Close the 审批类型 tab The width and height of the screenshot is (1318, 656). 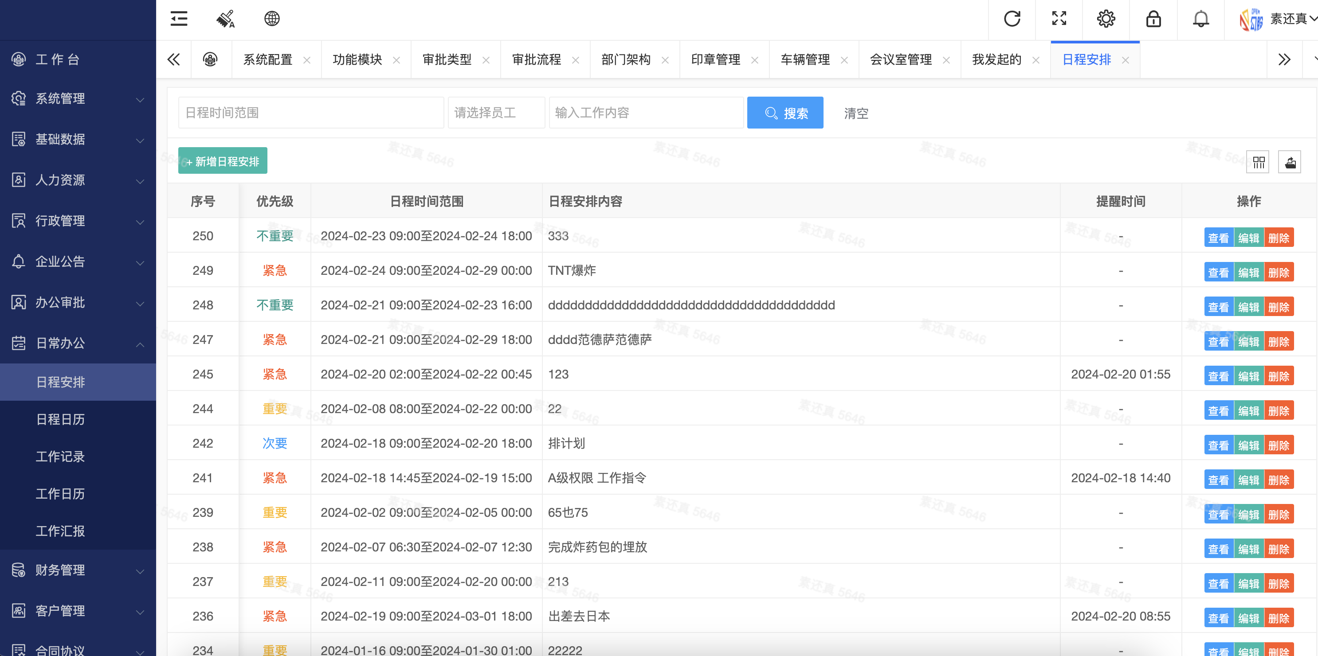click(486, 60)
